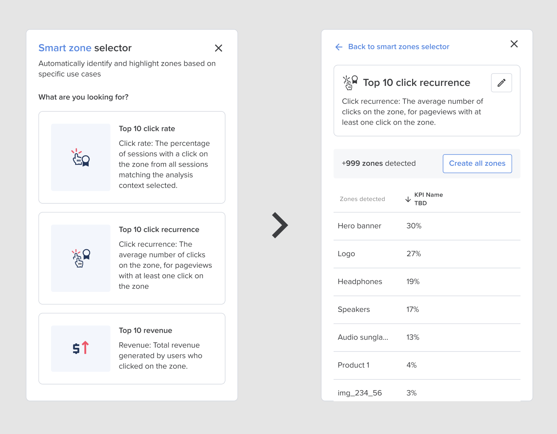Click the Top 10 revenue dollar icon
The width and height of the screenshot is (557, 434).
click(81, 348)
